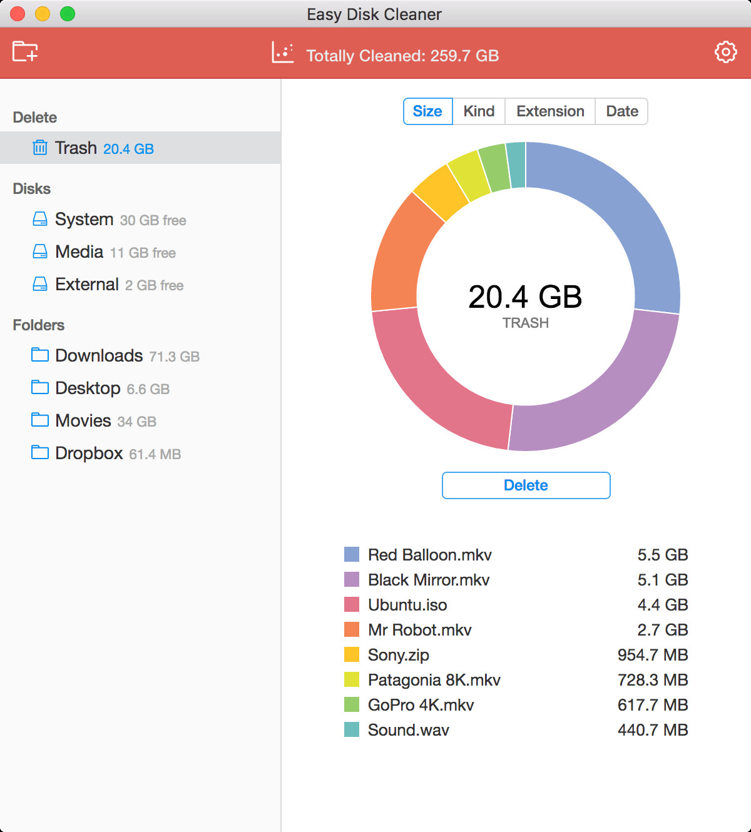Open the Desktop folder entry
This screenshot has height=832, width=751.
(140, 388)
